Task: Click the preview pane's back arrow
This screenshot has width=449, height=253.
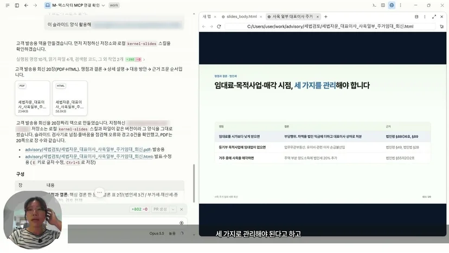Action: 204,27
